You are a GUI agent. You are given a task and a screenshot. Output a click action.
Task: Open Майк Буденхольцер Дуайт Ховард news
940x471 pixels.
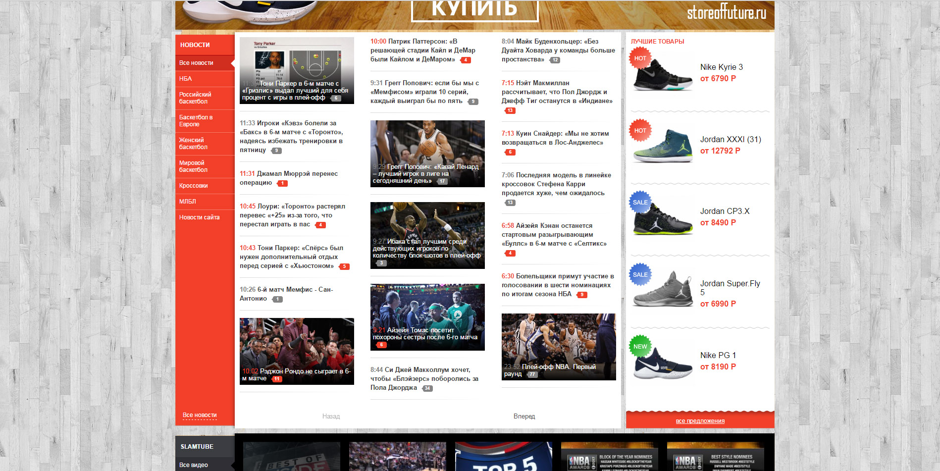[558, 51]
